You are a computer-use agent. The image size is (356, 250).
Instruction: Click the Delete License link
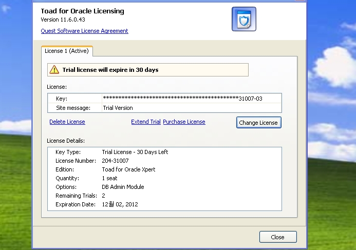point(67,122)
